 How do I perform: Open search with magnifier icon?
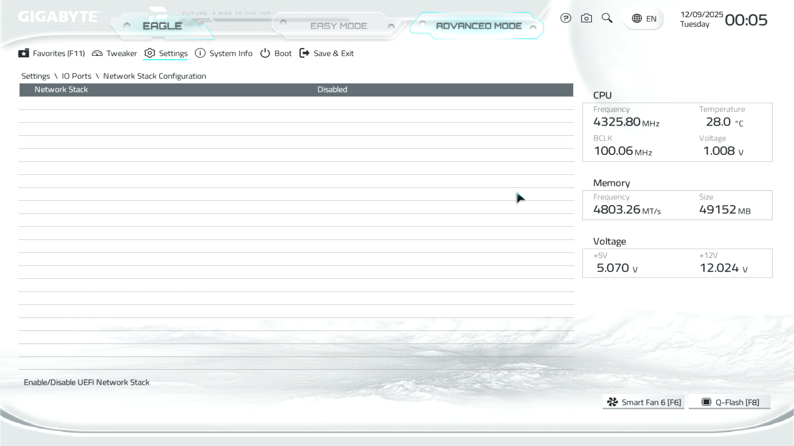(607, 18)
